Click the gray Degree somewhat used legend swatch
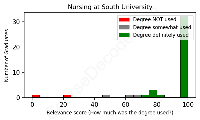This screenshot has height=120, width=200. pos(124,27)
